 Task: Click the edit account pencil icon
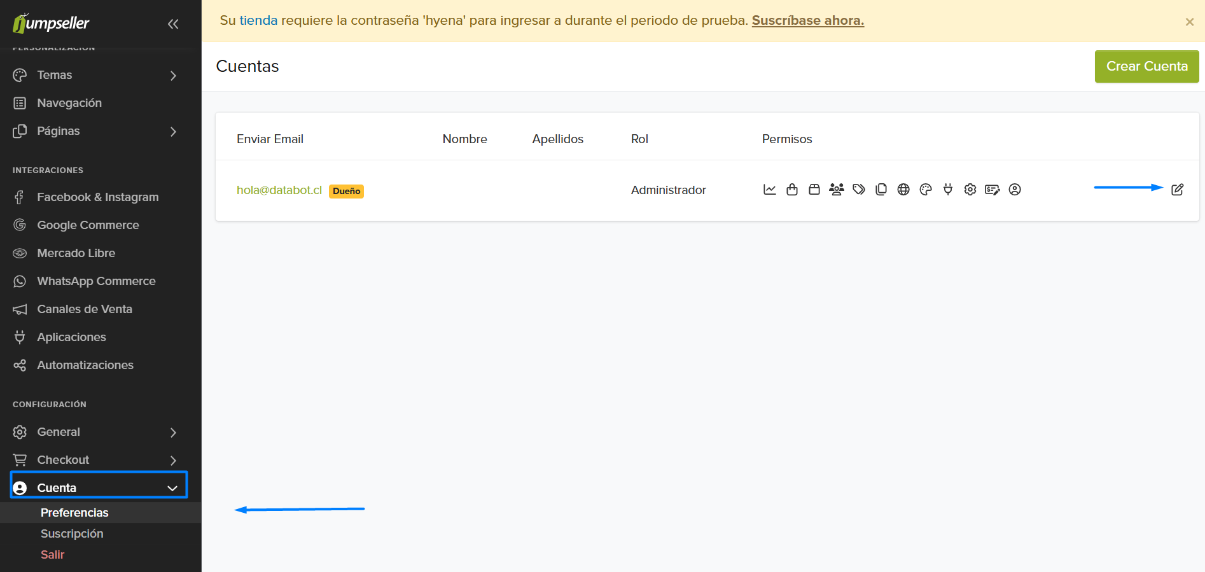[x=1177, y=190]
